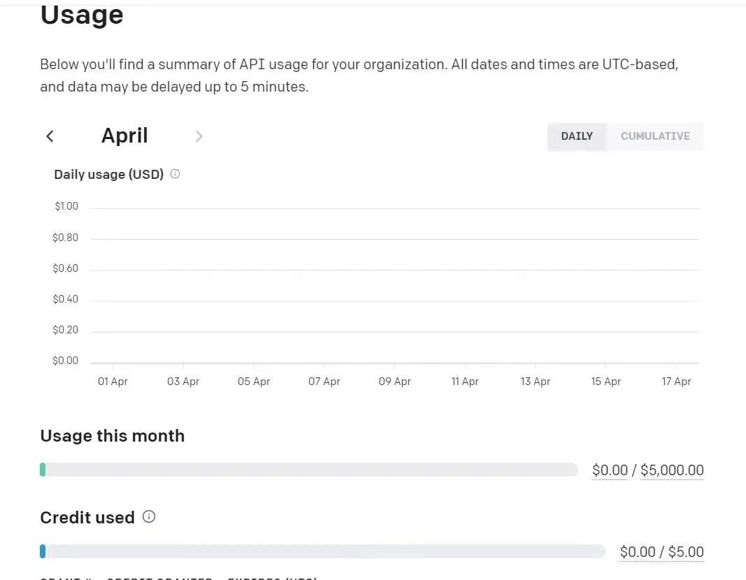This screenshot has width=746, height=580.
Task: Click the Usage this month progress bar
Action: click(308, 470)
